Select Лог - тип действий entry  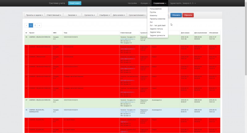tap(157, 26)
